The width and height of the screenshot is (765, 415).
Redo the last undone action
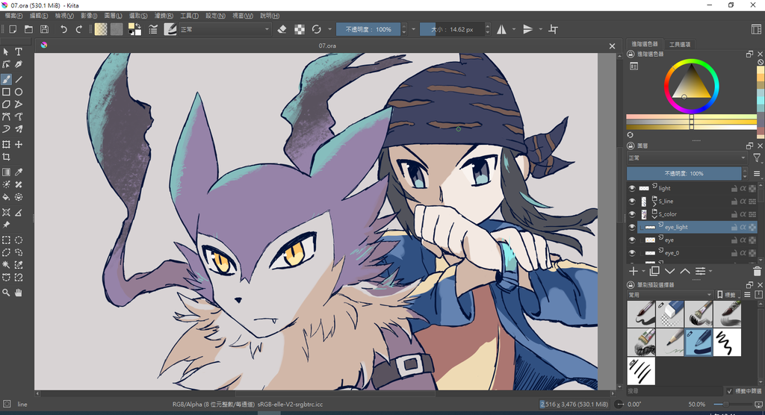(x=79, y=29)
